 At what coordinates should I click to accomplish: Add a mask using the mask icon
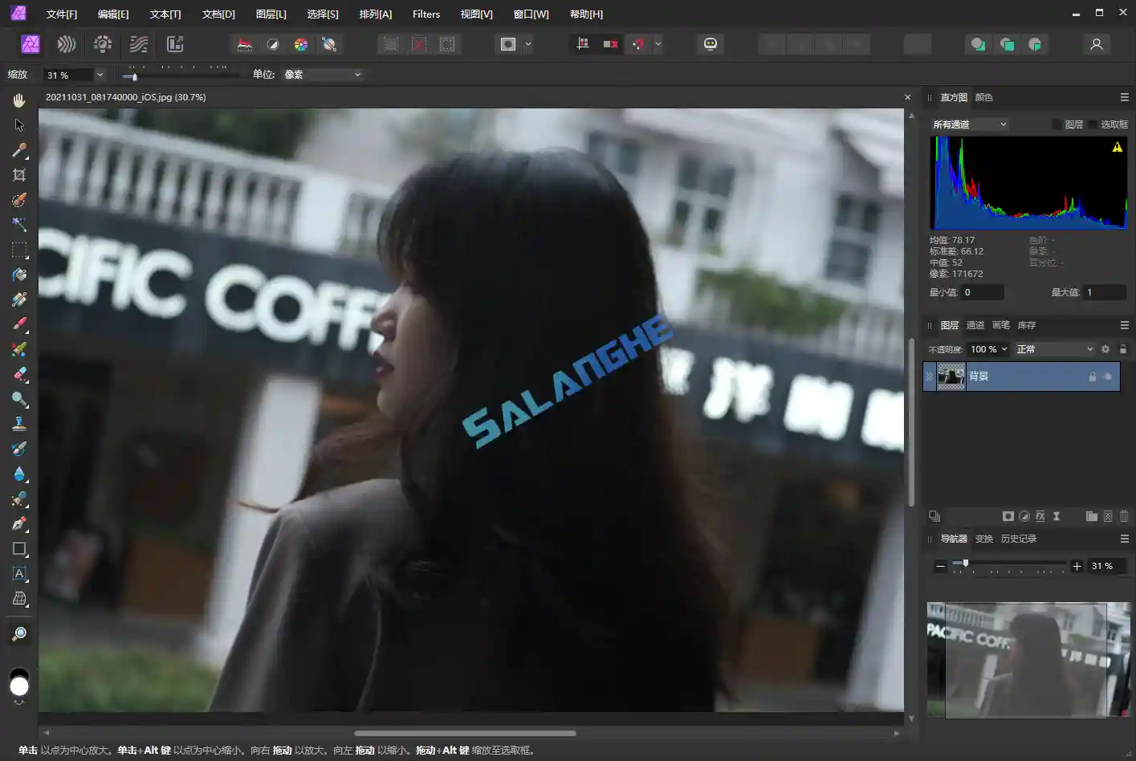point(1008,516)
